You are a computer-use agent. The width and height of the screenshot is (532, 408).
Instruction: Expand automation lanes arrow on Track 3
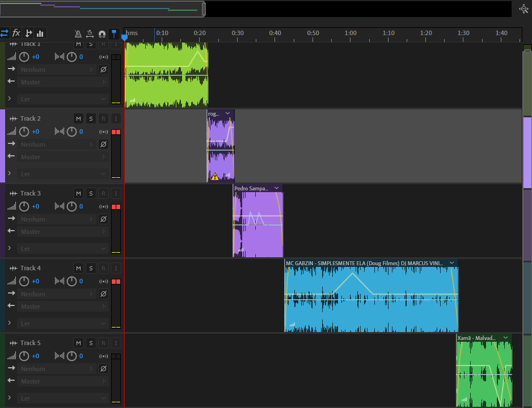tap(9, 248)
